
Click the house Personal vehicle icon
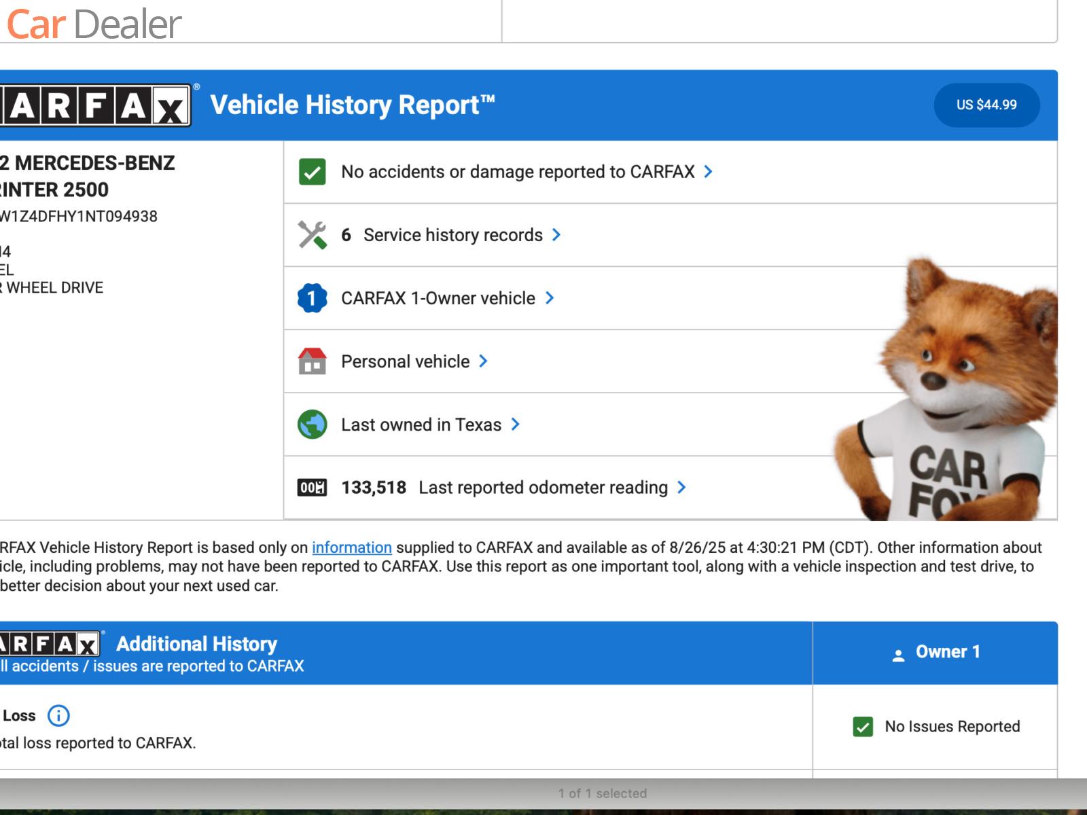click(312, 361)
